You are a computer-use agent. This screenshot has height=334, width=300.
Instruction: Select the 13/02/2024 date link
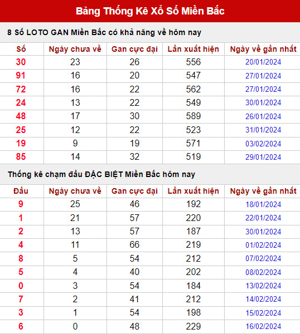pyautogui.click(x=263, y=286)
